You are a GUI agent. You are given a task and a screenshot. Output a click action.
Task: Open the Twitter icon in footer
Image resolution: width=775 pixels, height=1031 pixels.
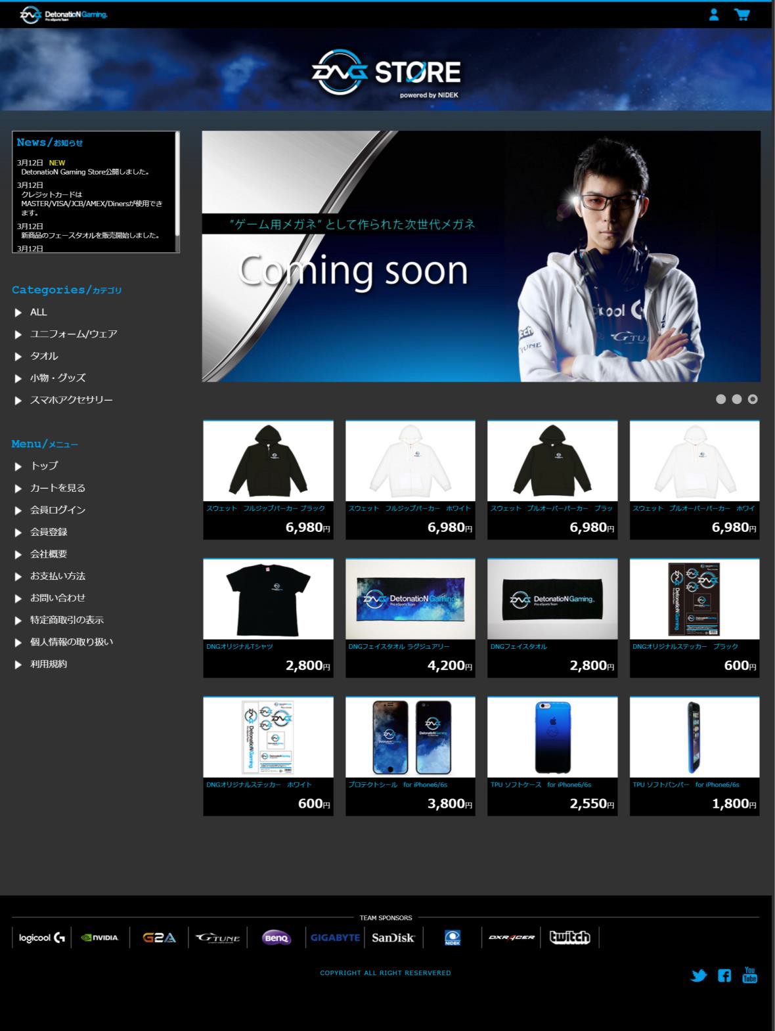[699, 975]
